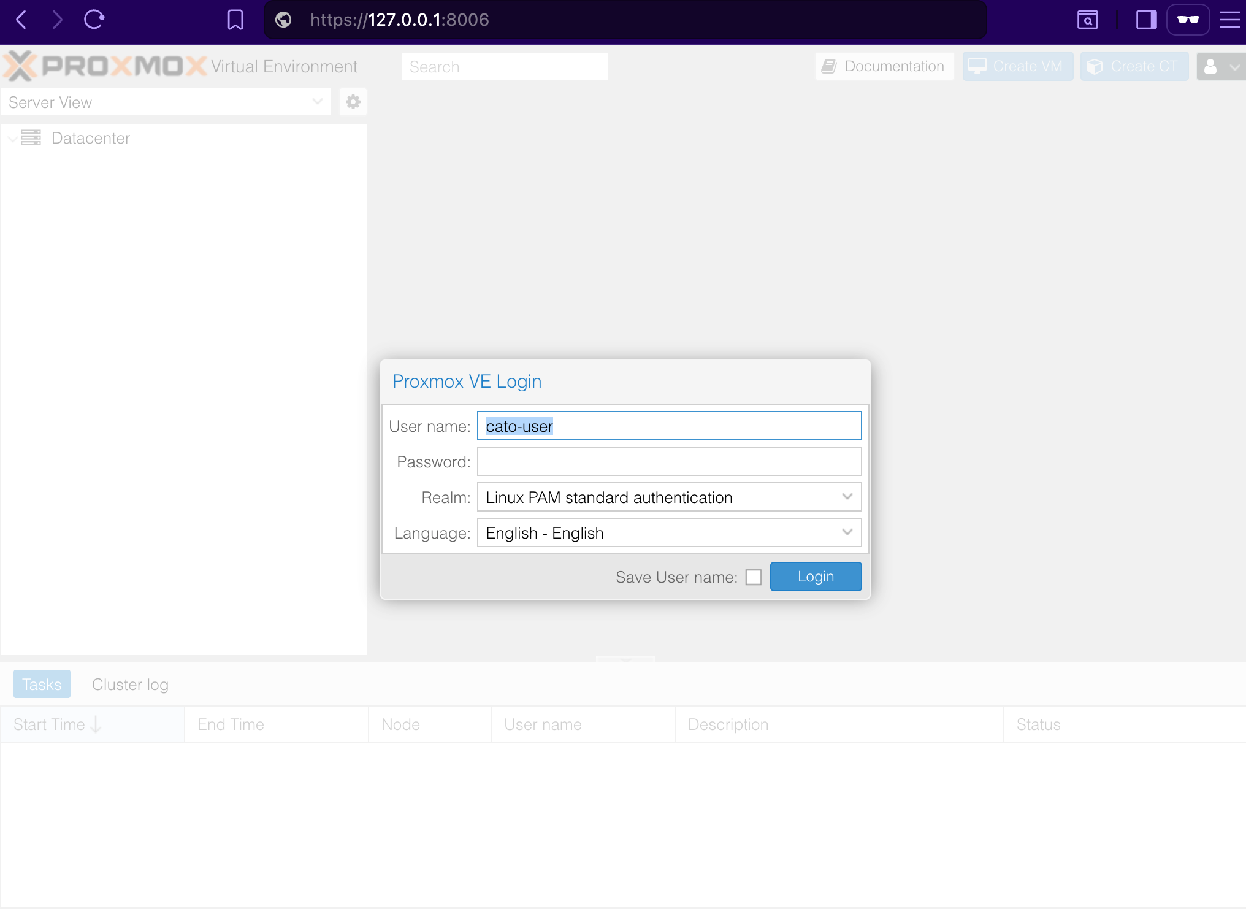The image size is (1246, 909).
Task: Open the Language dropdown
Action: pos(847,532)
